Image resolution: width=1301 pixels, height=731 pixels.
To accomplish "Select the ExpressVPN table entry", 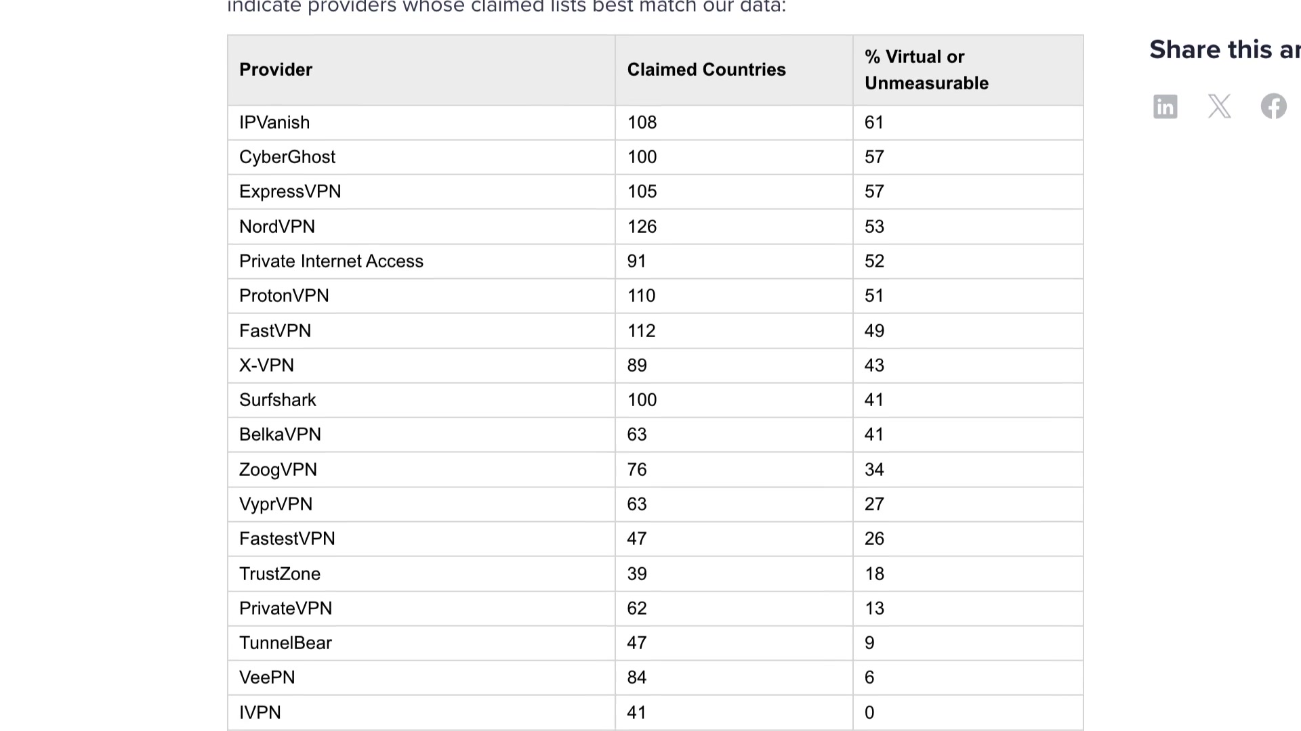I will (289, 192).
